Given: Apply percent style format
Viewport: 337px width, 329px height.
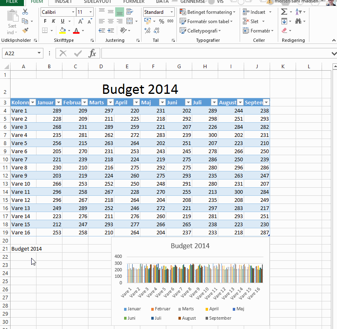Looking at the screenshot, I should tap(161, 22).
